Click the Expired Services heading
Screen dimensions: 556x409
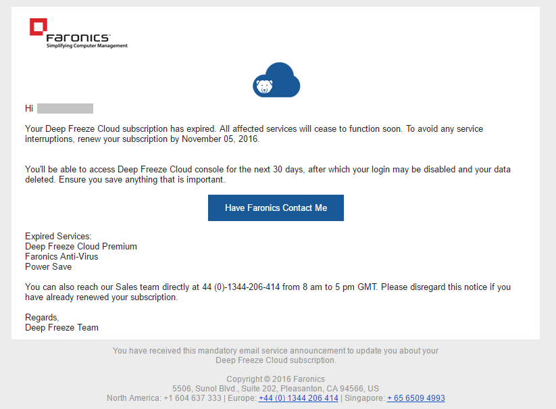point(58,237)
